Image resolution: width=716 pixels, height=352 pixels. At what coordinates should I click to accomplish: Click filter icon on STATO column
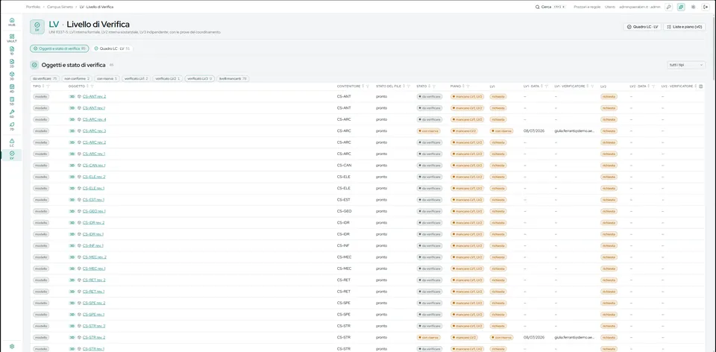click(x=434, y=86)
